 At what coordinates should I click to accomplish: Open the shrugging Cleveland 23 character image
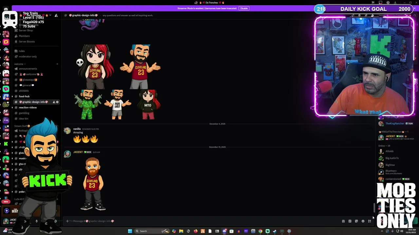click(x=140, y=67)
